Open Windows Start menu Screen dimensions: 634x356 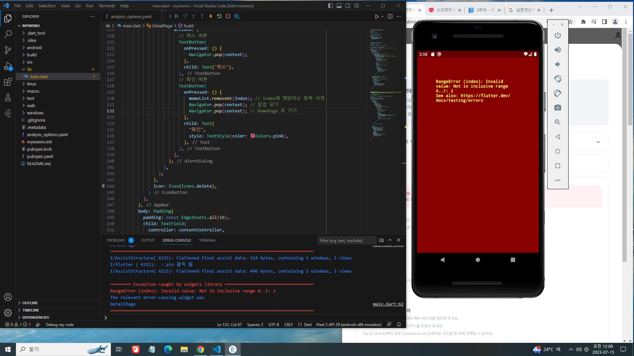[8, 349]
